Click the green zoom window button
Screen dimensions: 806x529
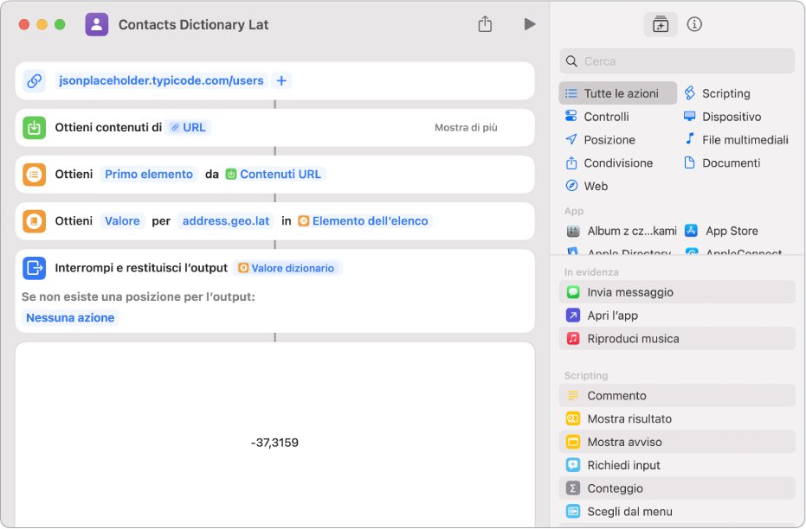[60, 24]
